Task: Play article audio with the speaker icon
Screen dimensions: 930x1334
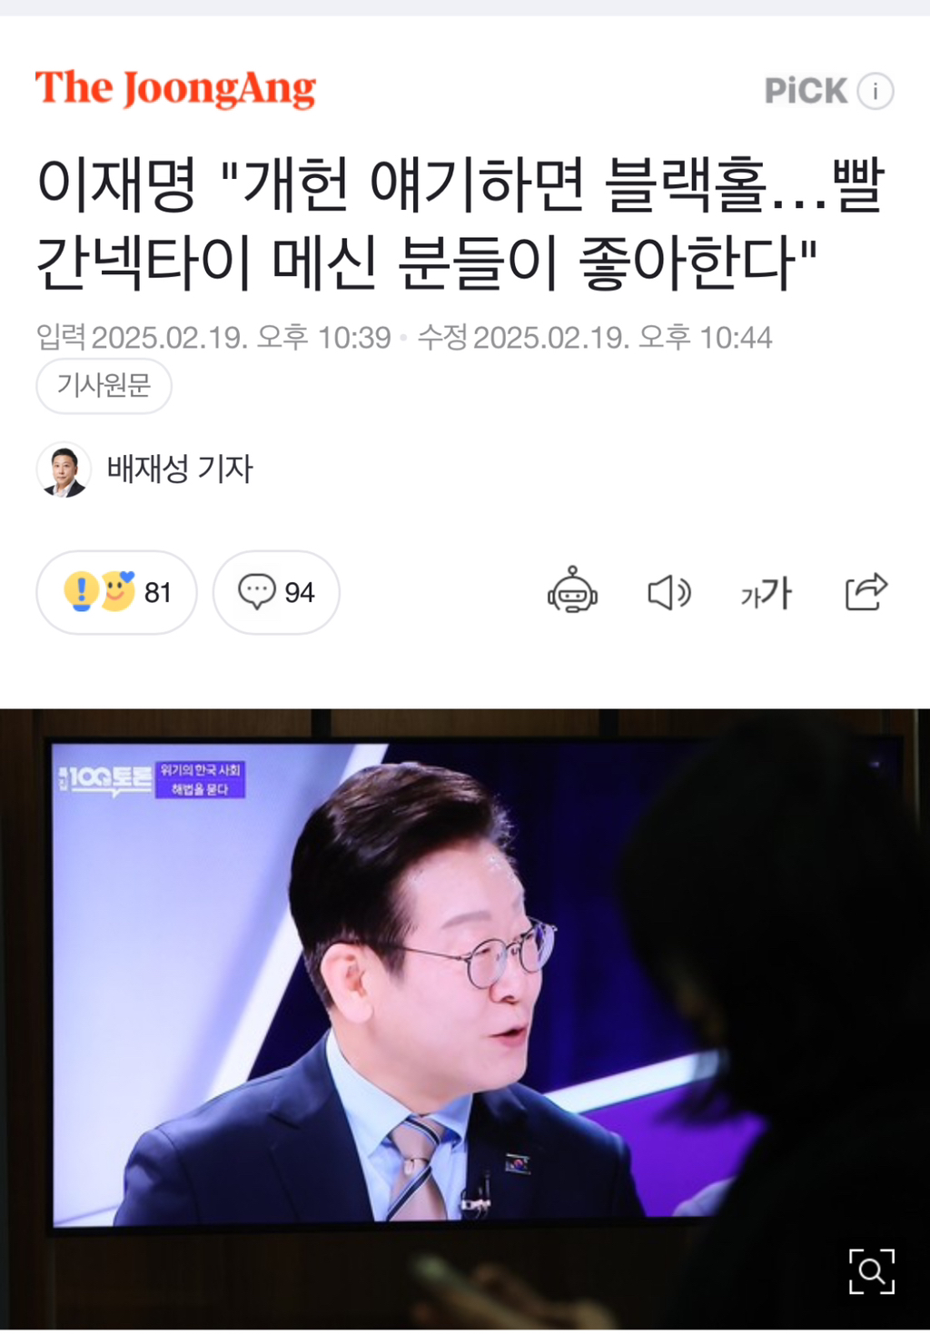Action: point(669,593)
